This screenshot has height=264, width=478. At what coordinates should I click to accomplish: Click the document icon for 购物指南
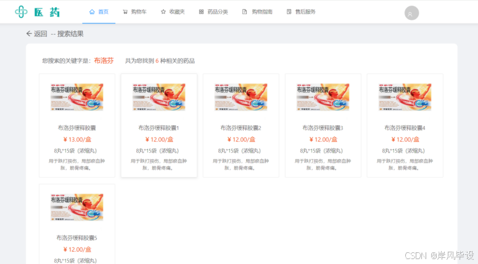[244, 12]
